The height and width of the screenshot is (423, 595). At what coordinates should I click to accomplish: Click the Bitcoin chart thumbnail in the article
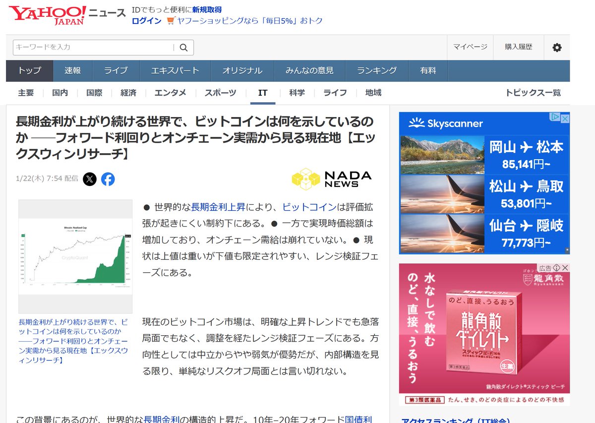[x=75, y=253]
